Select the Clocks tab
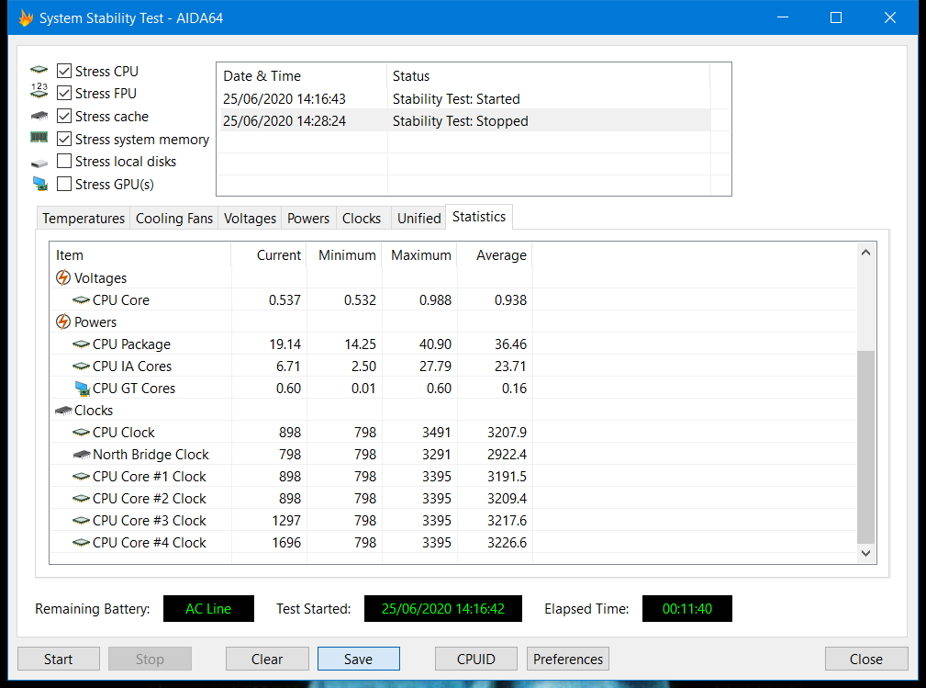 [x=362, y=218]
